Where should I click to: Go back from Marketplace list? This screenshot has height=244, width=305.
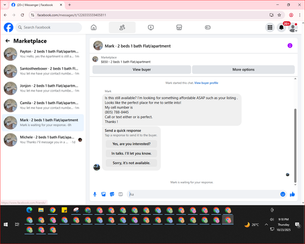point(8,41)
